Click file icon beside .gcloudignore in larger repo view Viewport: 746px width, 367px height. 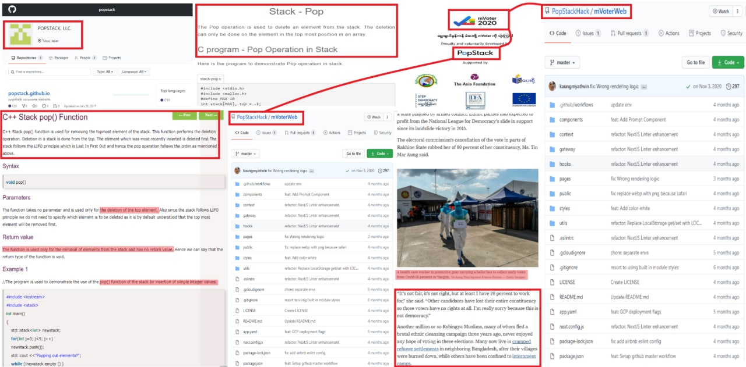click(x=554, y=253)
